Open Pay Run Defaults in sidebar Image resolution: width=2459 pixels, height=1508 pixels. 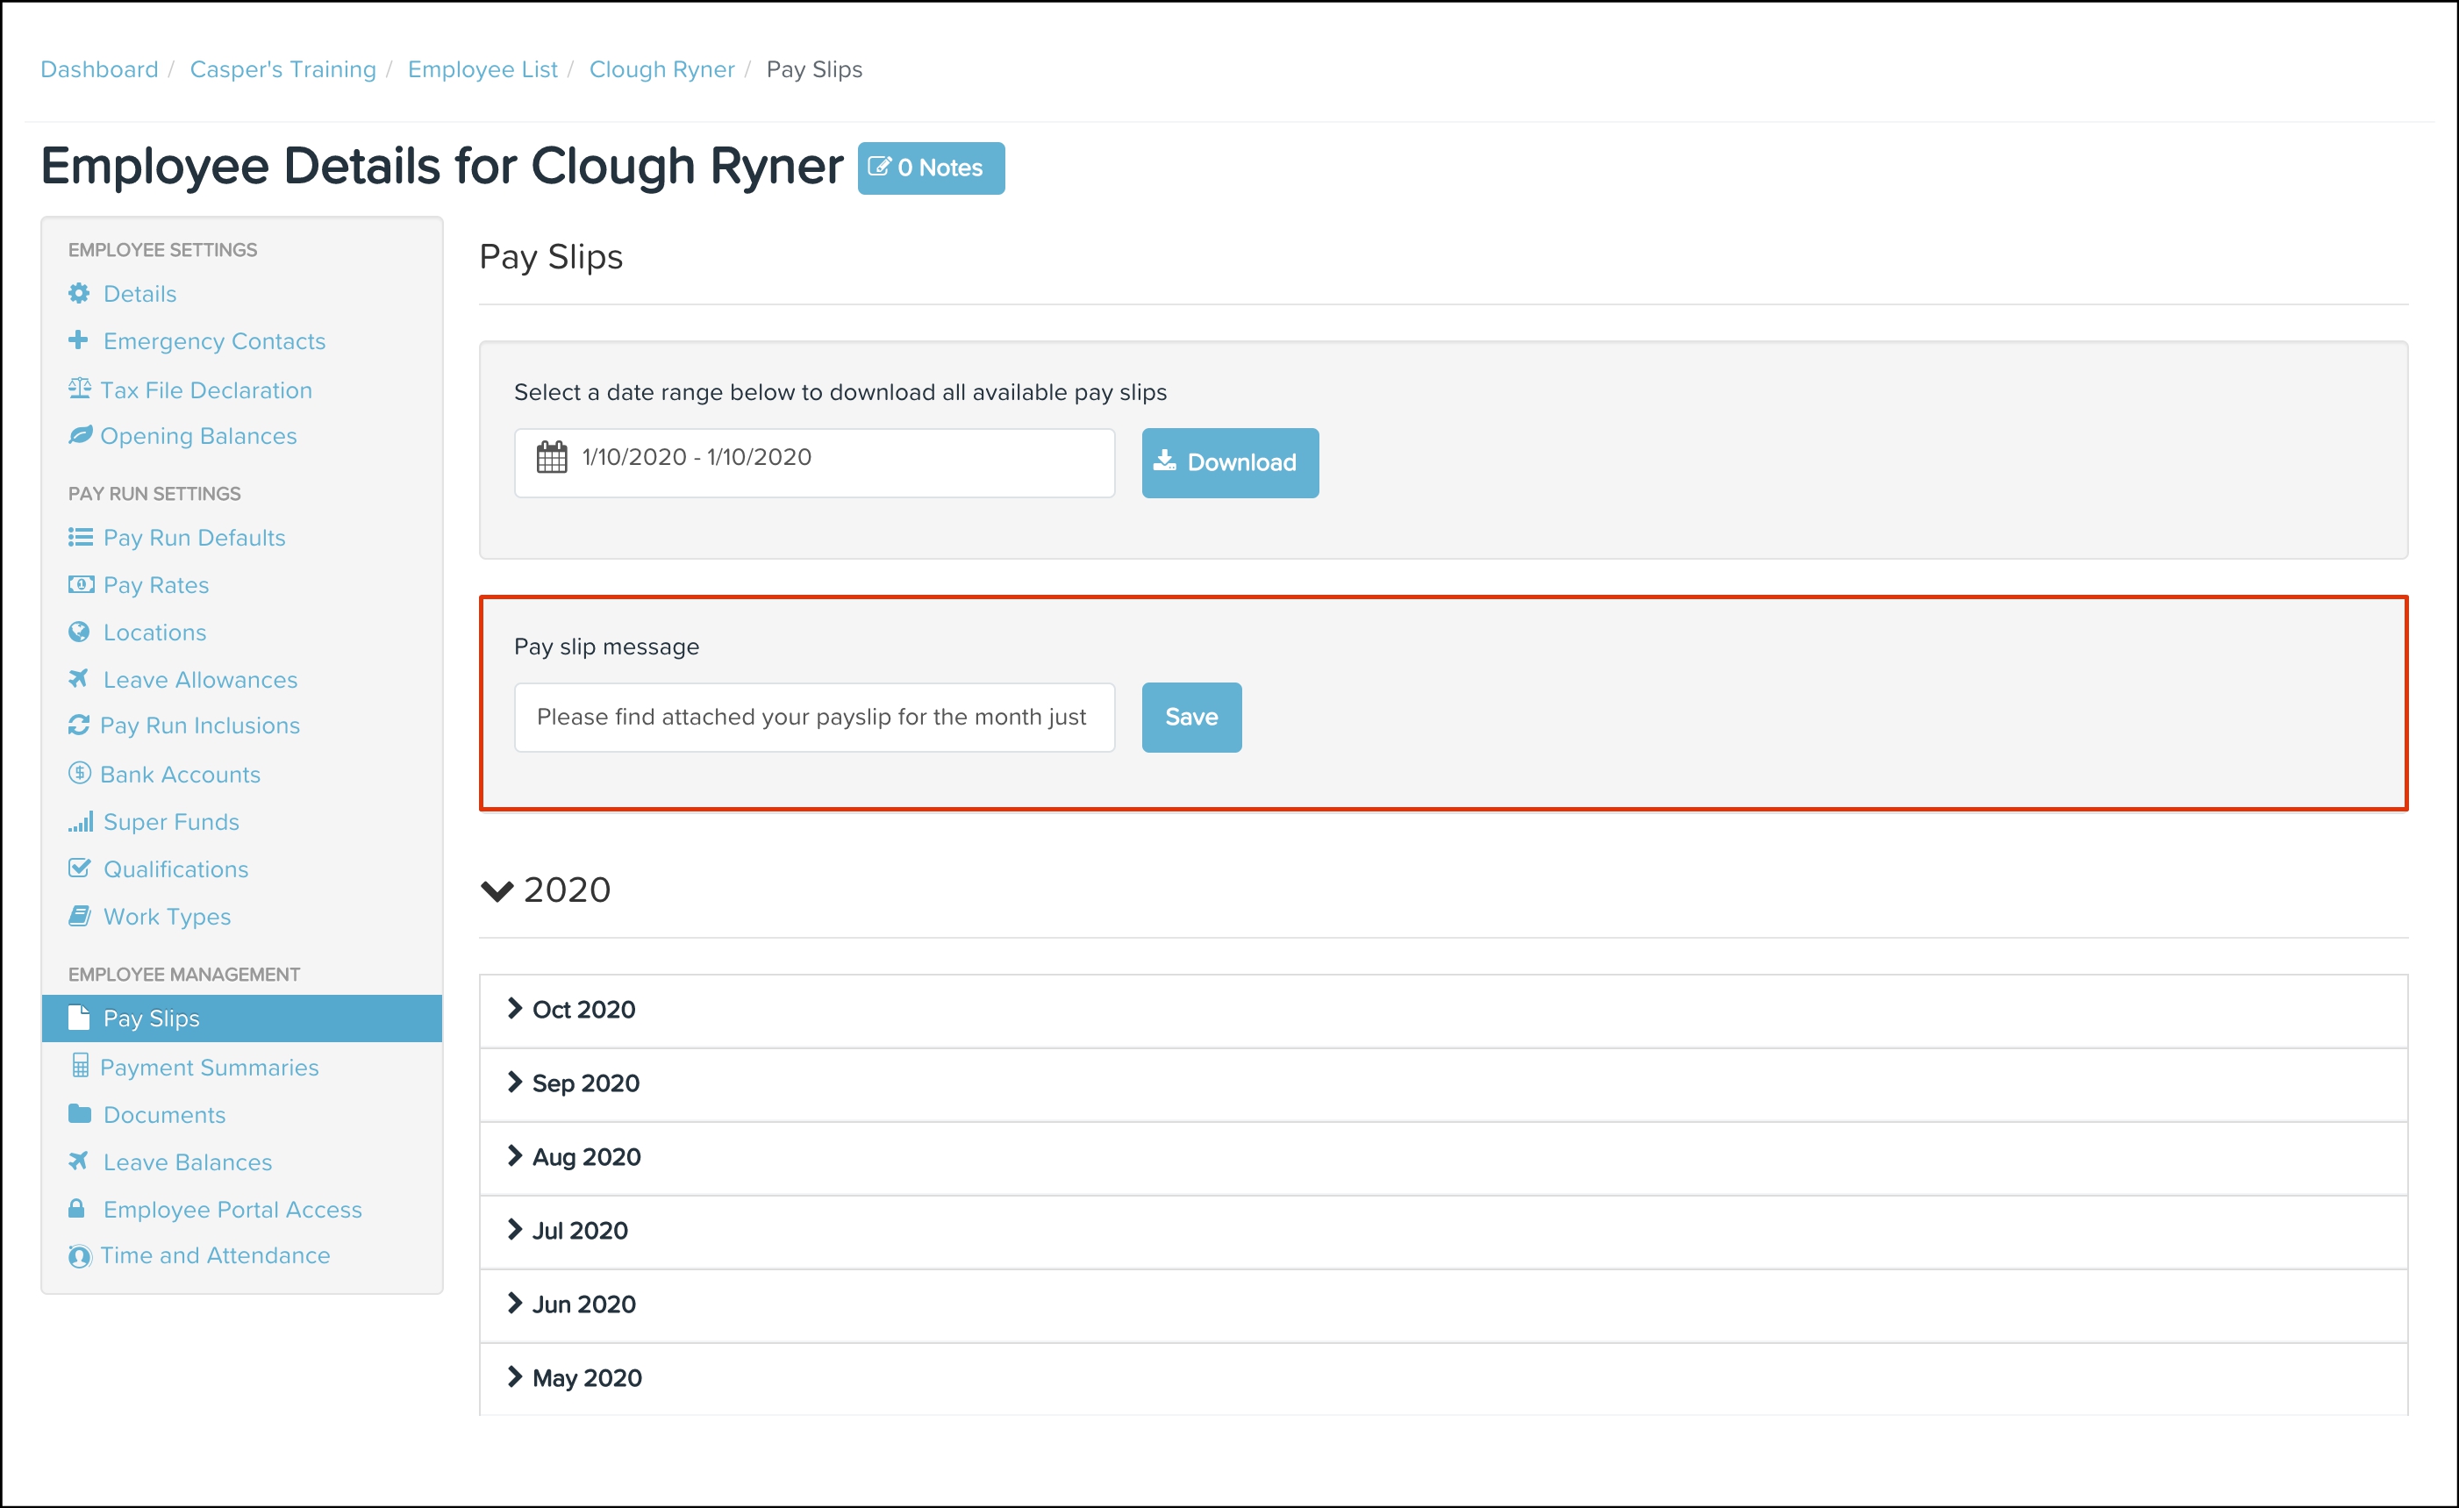[x=194, y=538]
